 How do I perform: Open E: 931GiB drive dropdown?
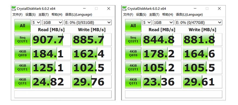(x=88, y=23)
